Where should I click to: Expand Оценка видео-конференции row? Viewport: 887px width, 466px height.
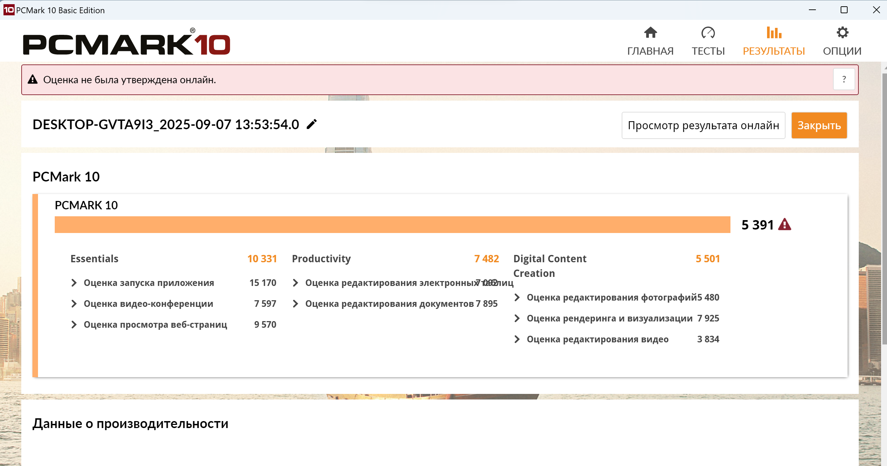coord(74,304)
